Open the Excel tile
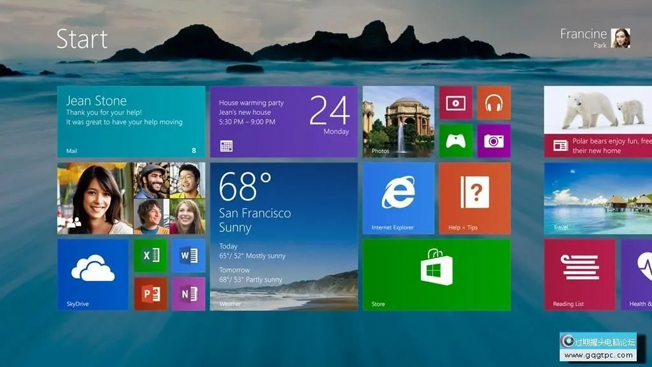The height and width of the screenshot is (367, 652). [150, 255]
